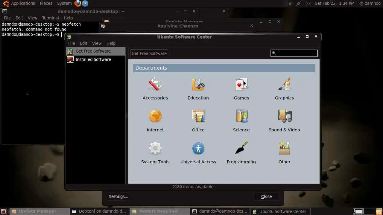Switch to Ubuntu Software Center in taskbar

point(280,211)
